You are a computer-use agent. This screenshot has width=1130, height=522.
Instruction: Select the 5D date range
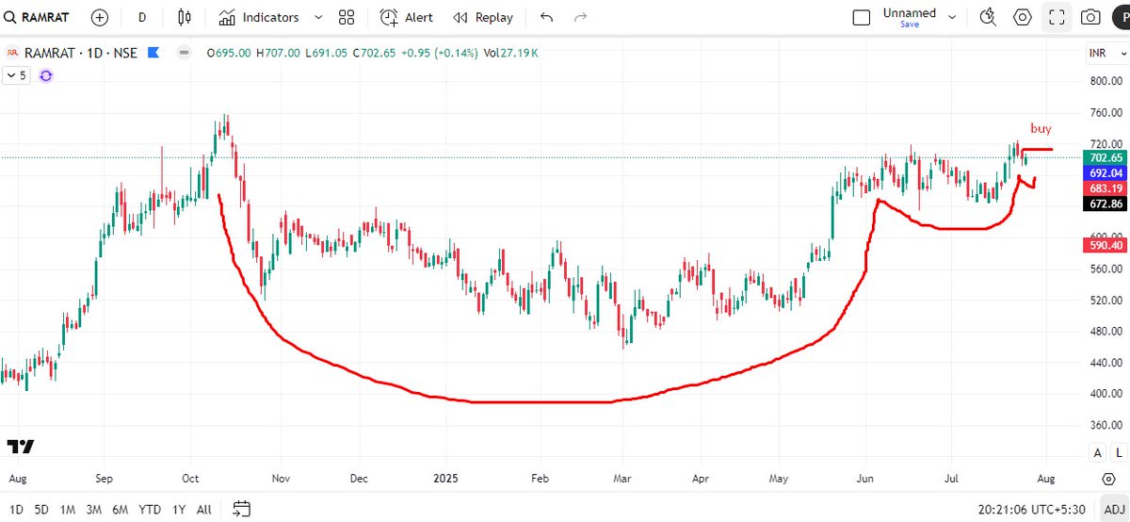pos(42,508)
